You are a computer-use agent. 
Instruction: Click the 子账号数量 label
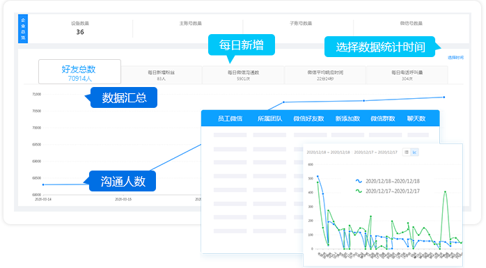(301, 23)
